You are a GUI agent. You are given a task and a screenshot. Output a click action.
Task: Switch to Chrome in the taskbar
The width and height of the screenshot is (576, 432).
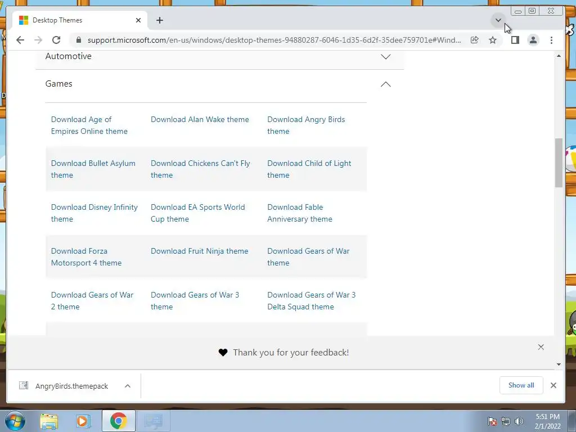point(118,421)
